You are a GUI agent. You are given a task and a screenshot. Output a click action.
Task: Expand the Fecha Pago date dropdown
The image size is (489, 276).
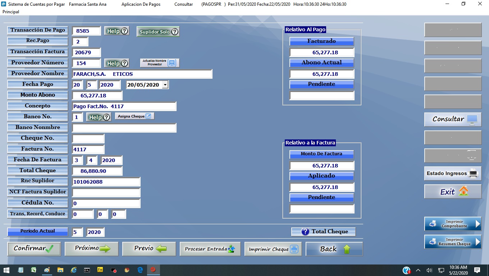coord(165,85)
